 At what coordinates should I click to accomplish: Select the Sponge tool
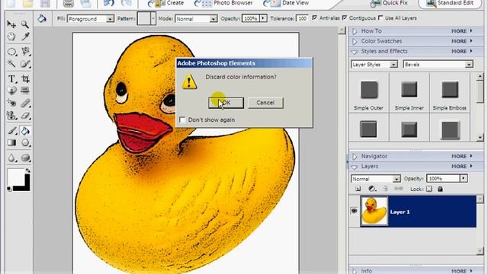point(25,158)
